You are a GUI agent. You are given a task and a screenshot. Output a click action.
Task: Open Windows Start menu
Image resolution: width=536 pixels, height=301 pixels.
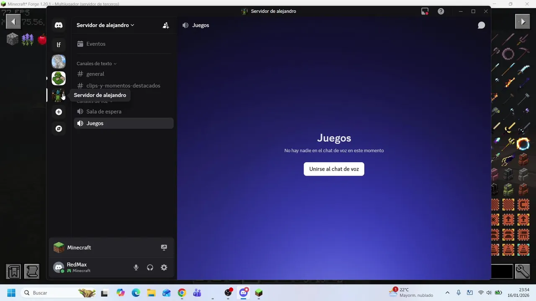(11, 293)
